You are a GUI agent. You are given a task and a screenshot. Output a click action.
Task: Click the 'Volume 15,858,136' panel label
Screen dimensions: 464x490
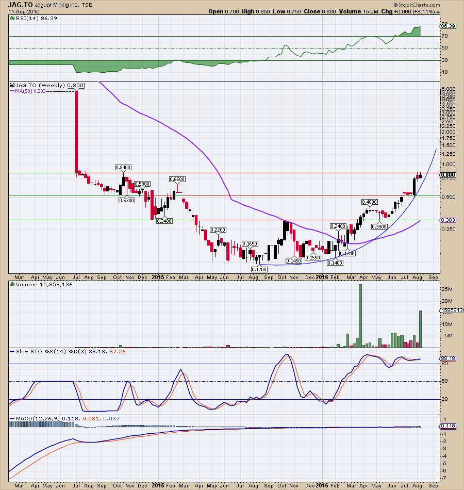(44, 284)
